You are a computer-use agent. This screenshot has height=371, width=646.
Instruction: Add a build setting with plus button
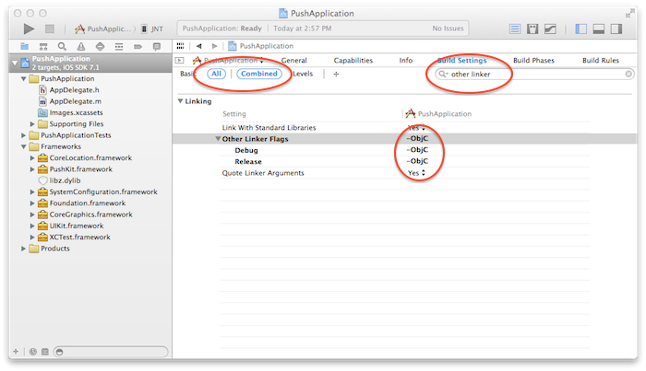click(x=336, y=74)
